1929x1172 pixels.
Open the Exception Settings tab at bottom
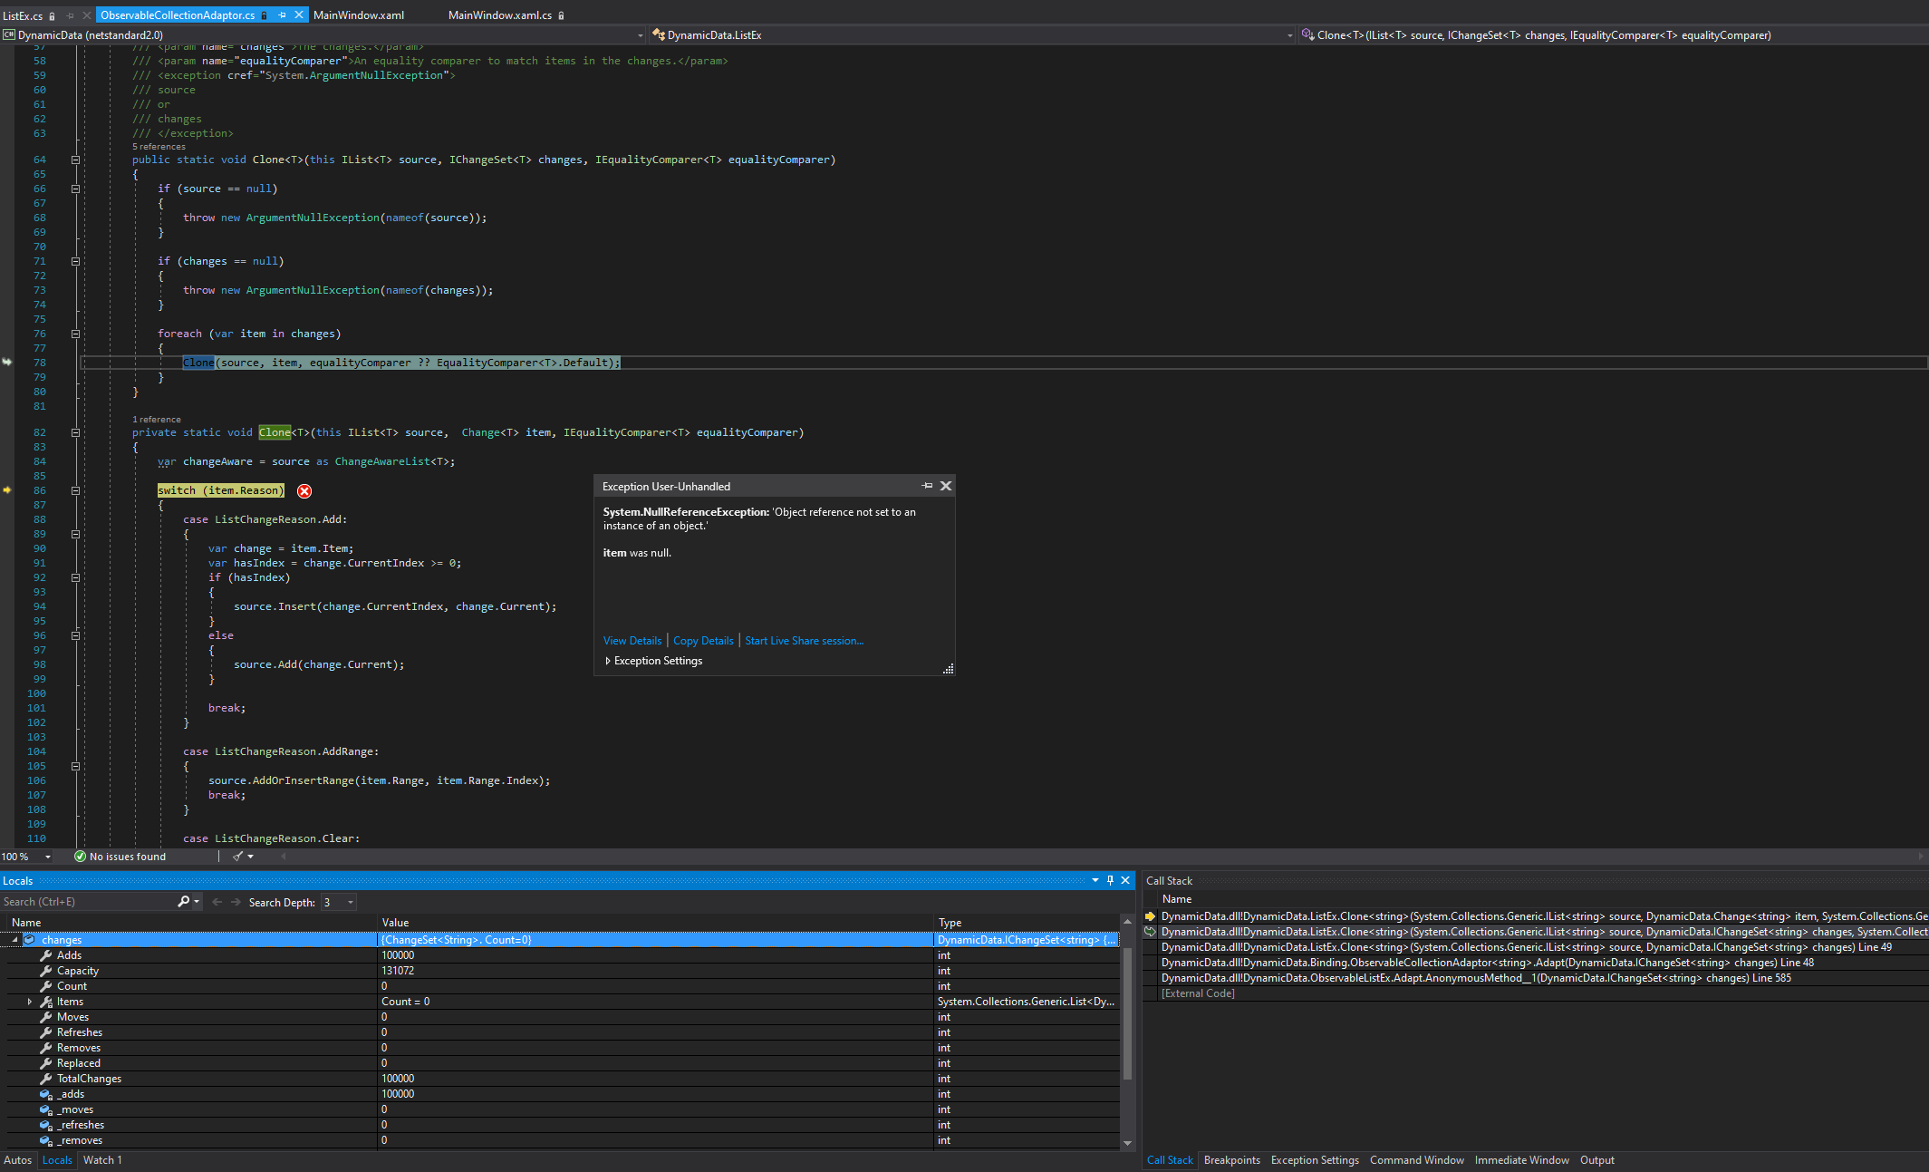tap(1315, 1160)
